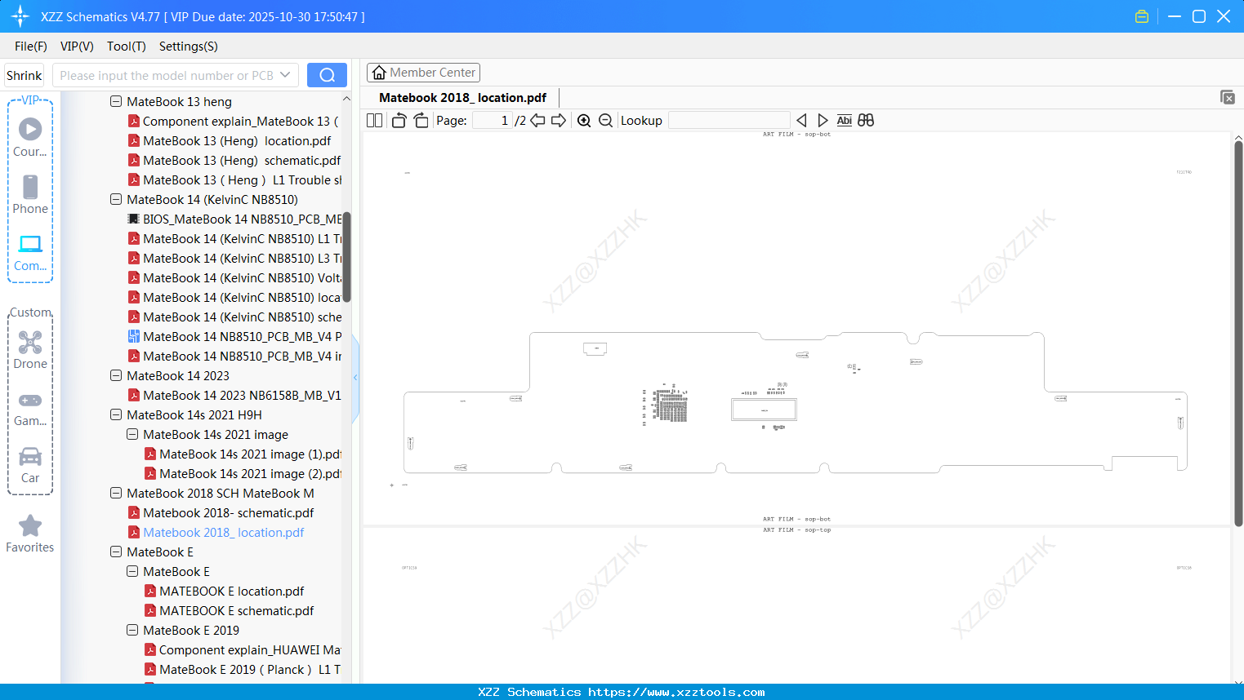Open the Tool(T) menu
This screenshot has width=1244, height=700.
point(127,47)
